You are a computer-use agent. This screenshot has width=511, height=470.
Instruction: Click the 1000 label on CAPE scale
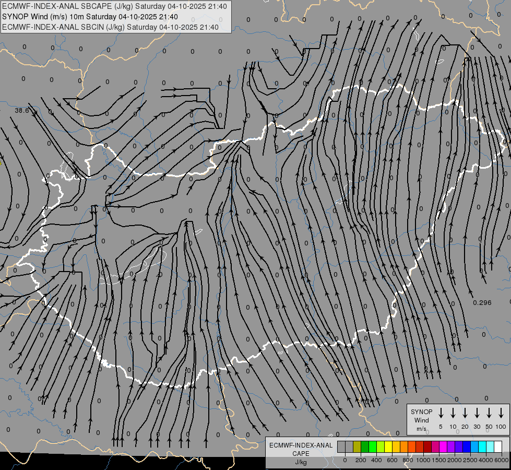click(423, 460)
